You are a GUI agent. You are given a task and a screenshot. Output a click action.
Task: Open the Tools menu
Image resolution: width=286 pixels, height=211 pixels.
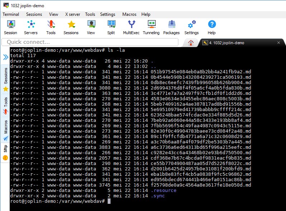point(90,14)
